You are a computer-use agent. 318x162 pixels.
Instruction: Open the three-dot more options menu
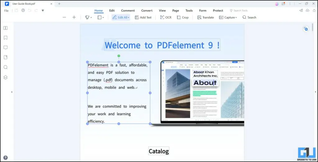pyautogui.click(x=290, y=4)
